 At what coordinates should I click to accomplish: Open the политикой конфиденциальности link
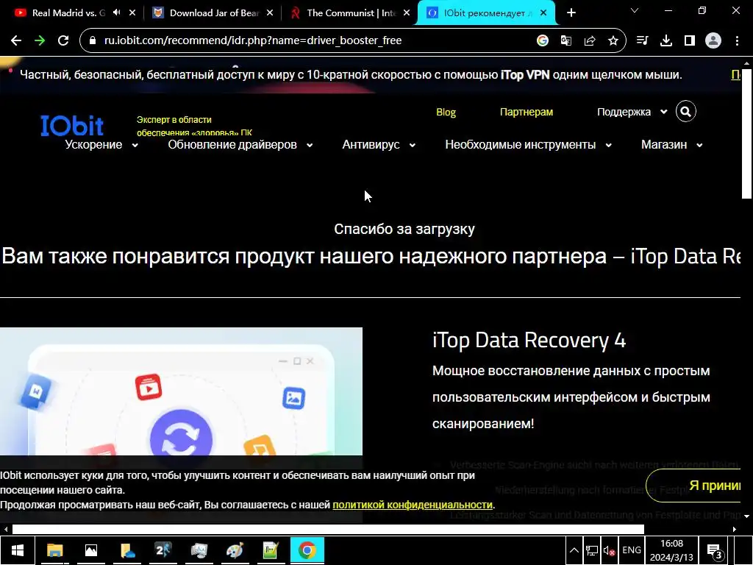tap(412, 505)
